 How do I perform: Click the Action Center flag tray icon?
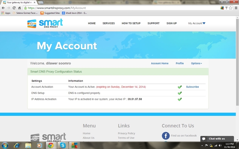207,146
